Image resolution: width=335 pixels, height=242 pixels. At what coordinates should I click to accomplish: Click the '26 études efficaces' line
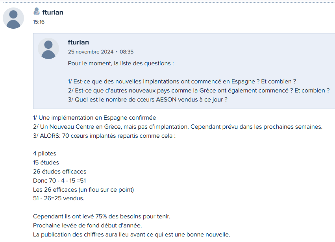59,172
